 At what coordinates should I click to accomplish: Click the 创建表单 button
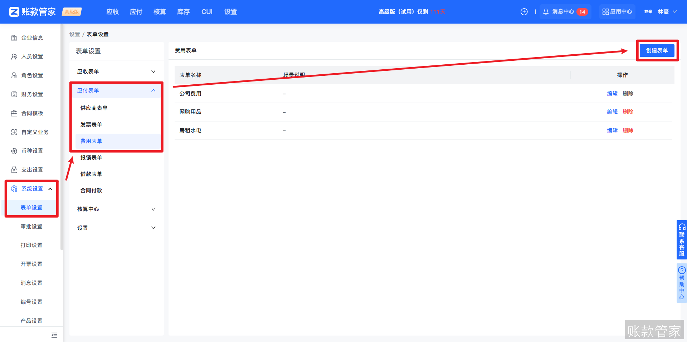pyautogui.click(x=657, y=50)
